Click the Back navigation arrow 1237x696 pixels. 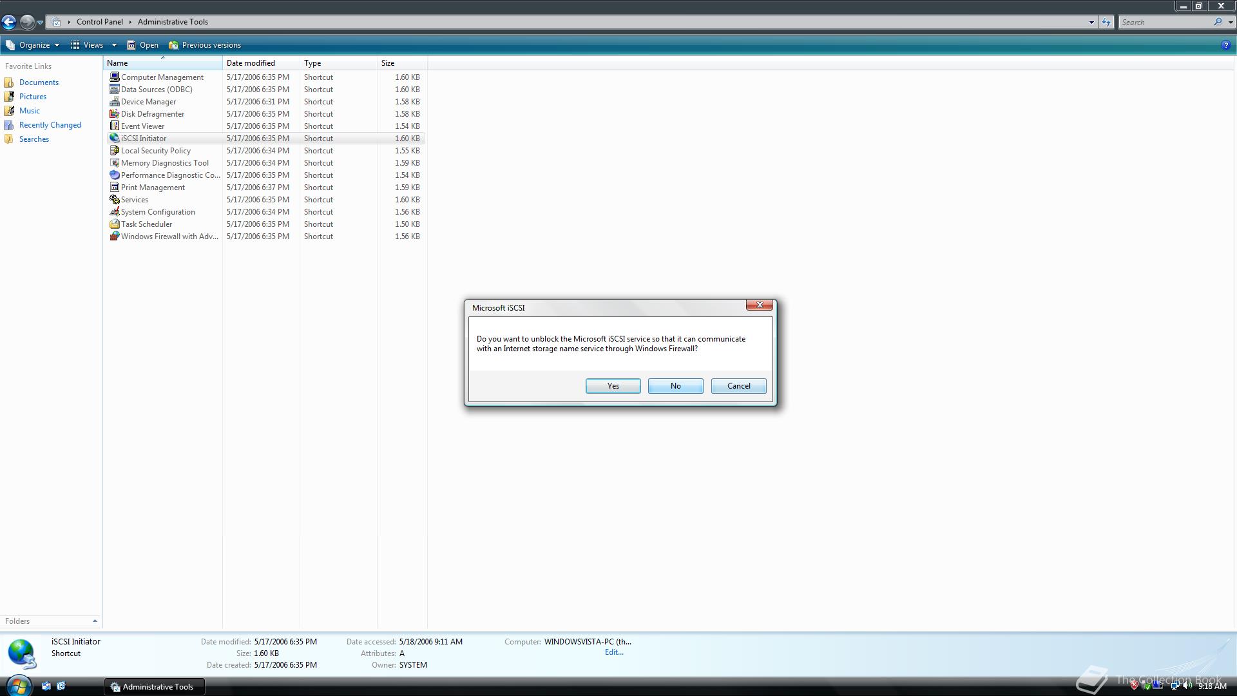[8, 22]
